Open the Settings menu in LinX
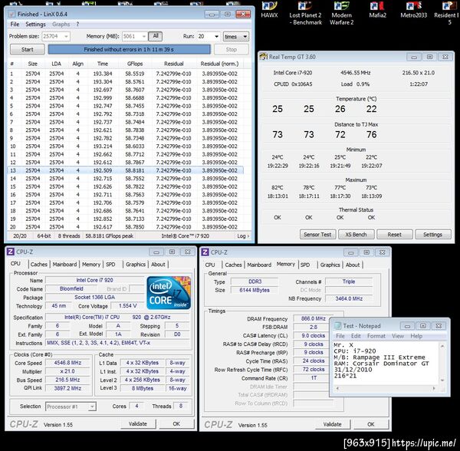This screenshot has height=451, width=460. 35,24
